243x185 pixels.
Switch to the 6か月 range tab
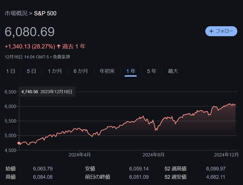[81, 71]
